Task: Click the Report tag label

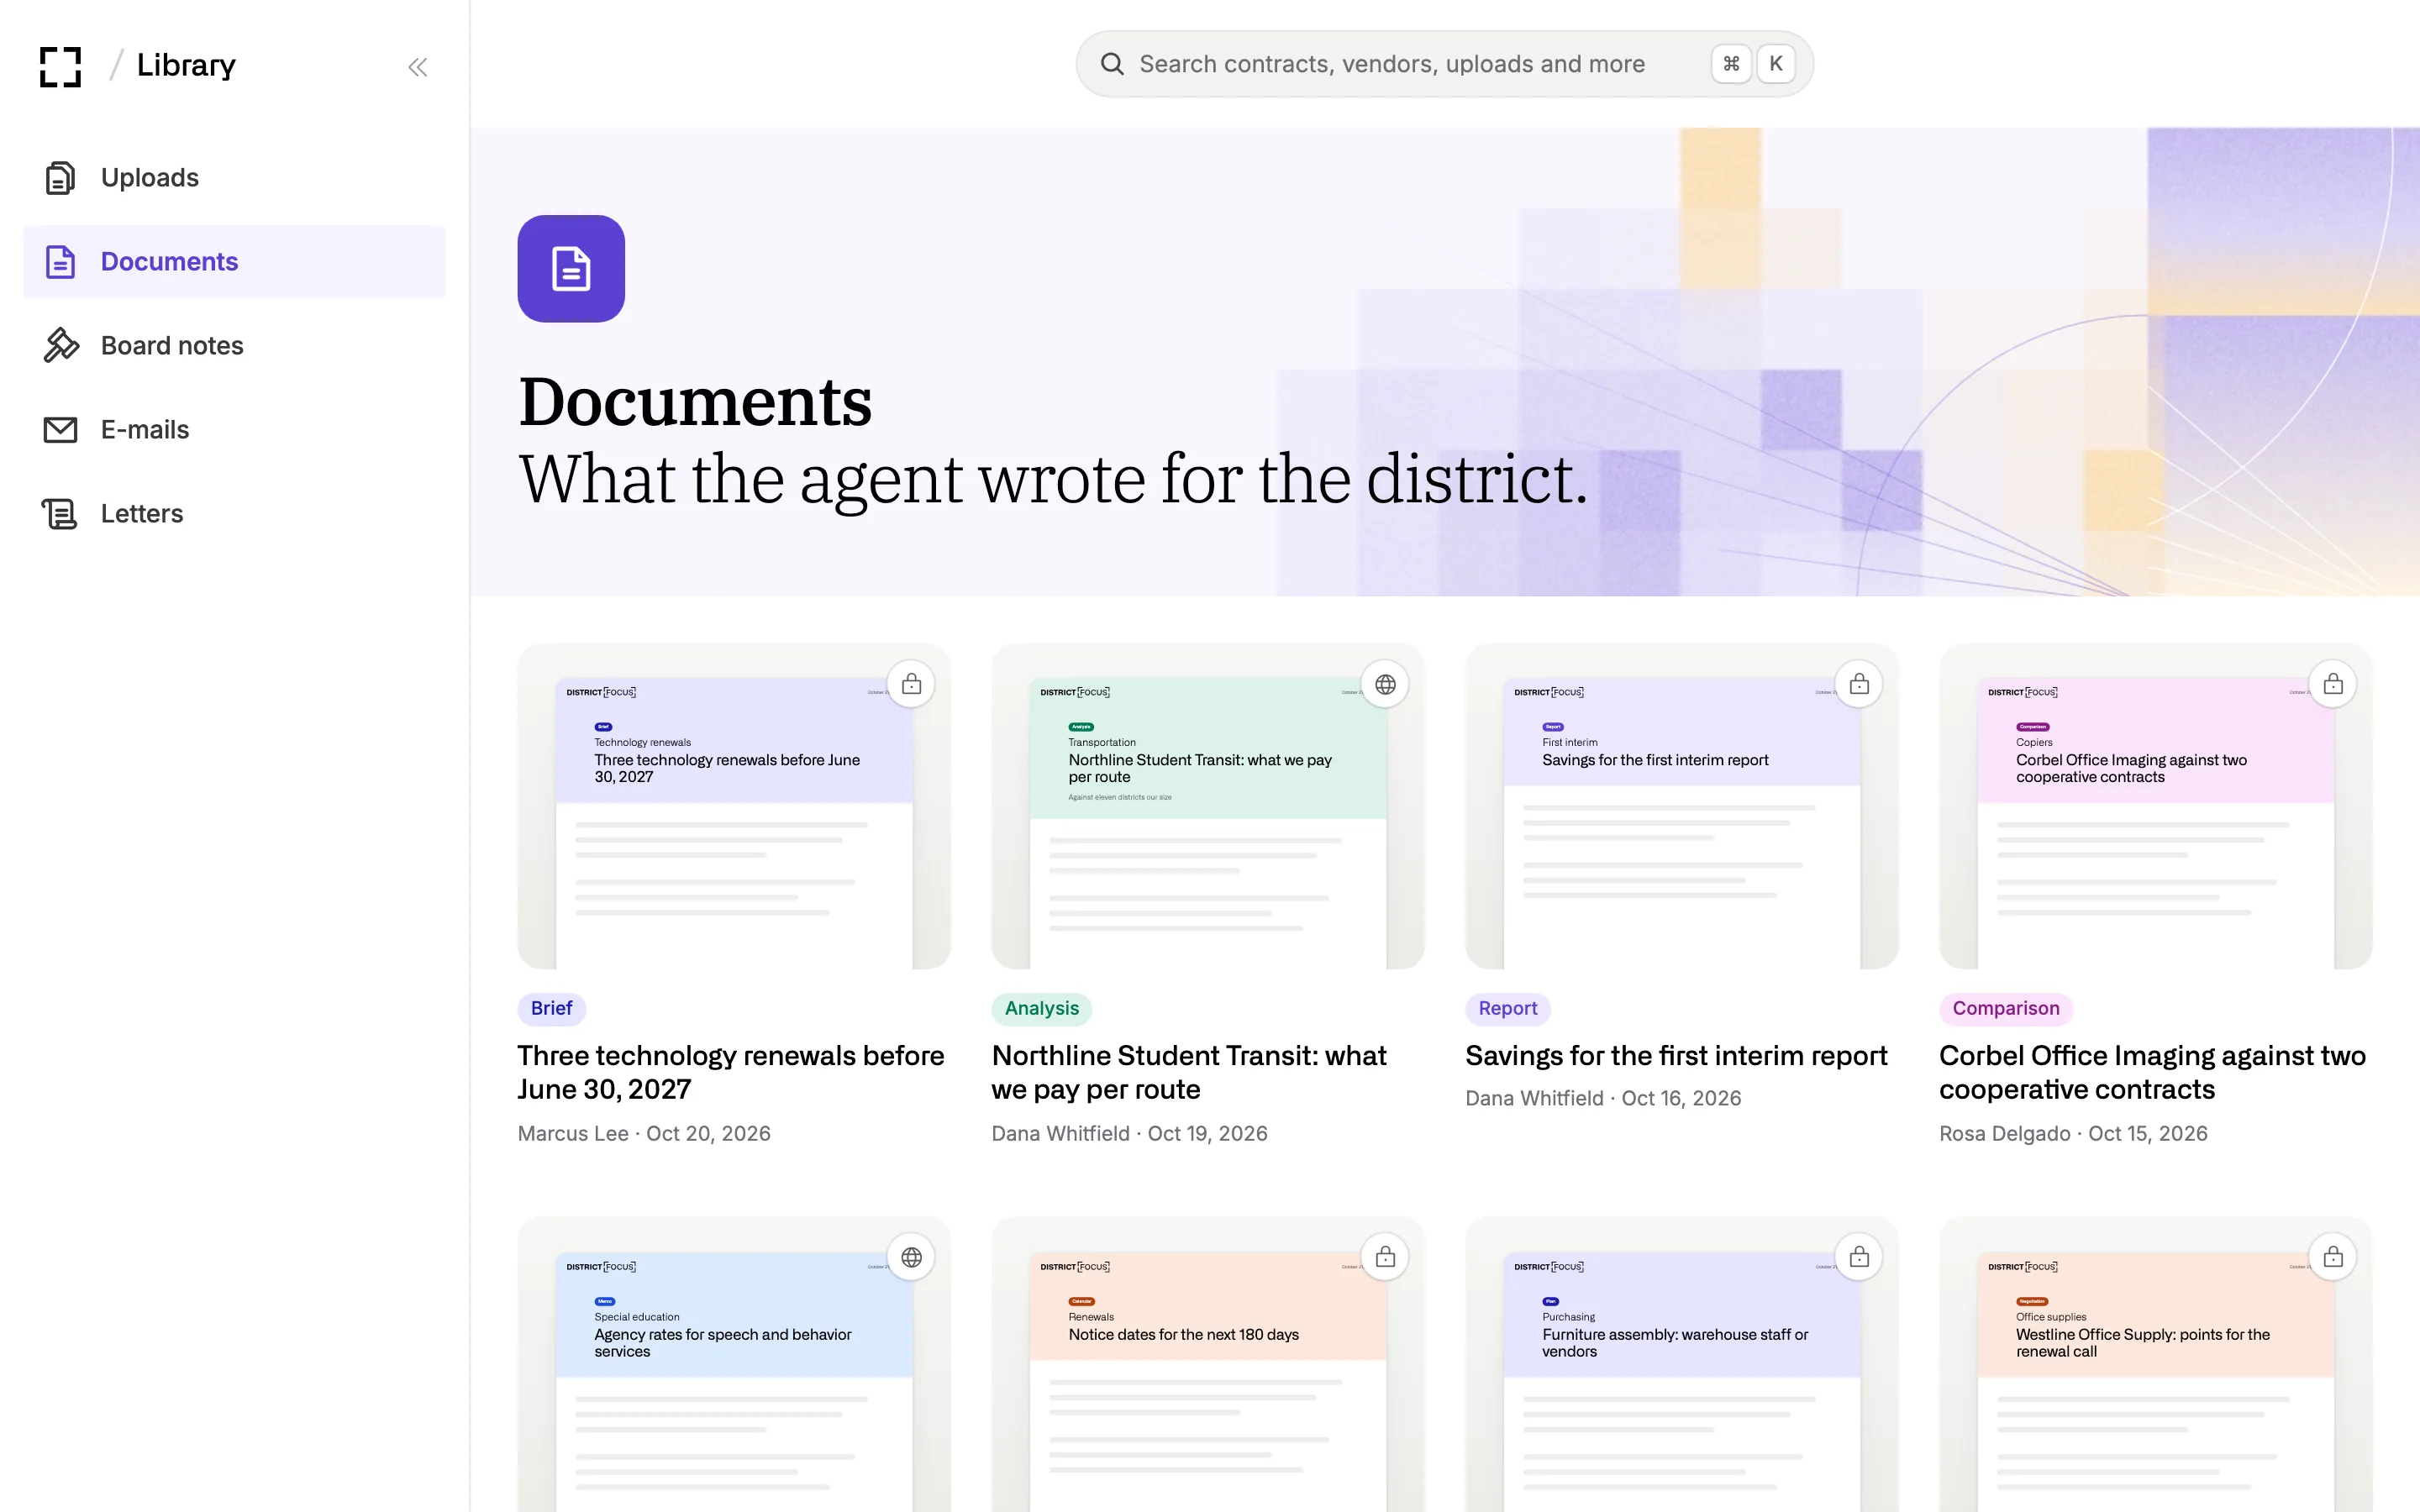Action: (x=1507, y=1009)
